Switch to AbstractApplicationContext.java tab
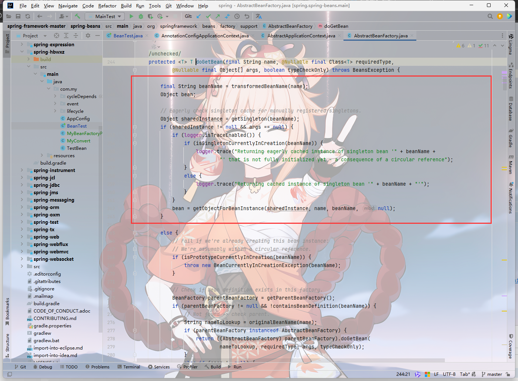This screenshot has width=518, height=381. pos(301,36)
